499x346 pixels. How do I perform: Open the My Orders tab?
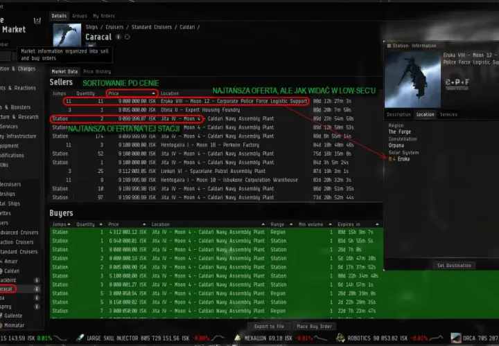(104, 16)
